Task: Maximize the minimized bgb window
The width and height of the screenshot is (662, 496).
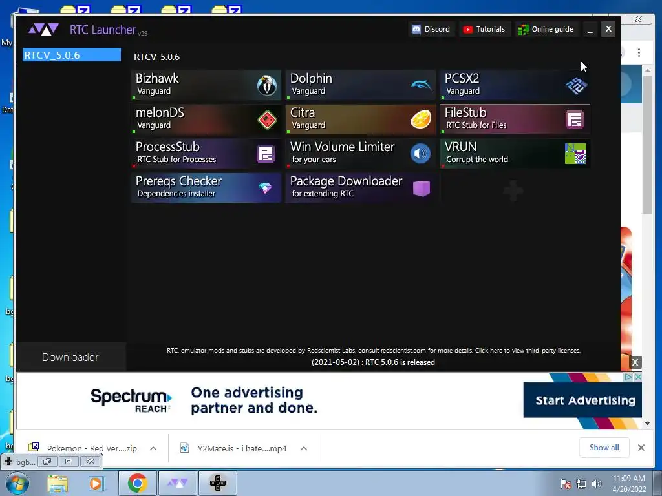Action: 69,461
